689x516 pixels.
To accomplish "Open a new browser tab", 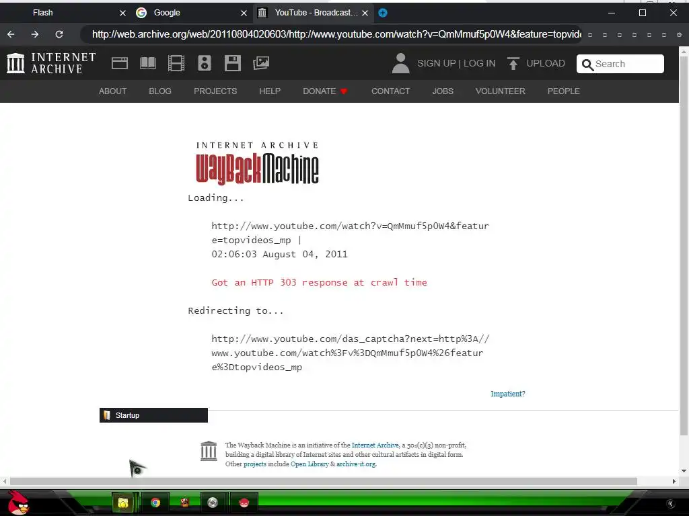I will click(x=383, y=13).
